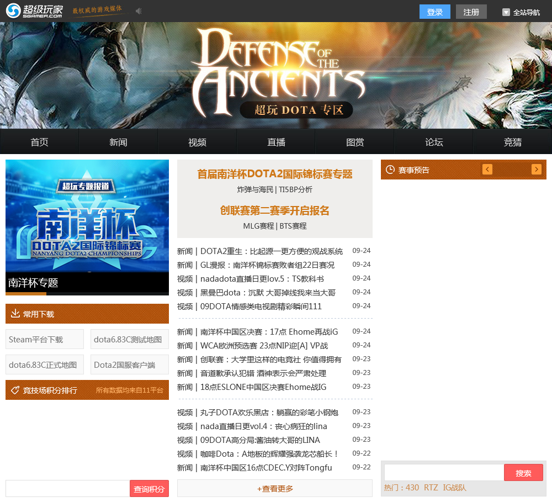
Task: Click Dota2国服客户端 download link
Action: tap(130, 364)
